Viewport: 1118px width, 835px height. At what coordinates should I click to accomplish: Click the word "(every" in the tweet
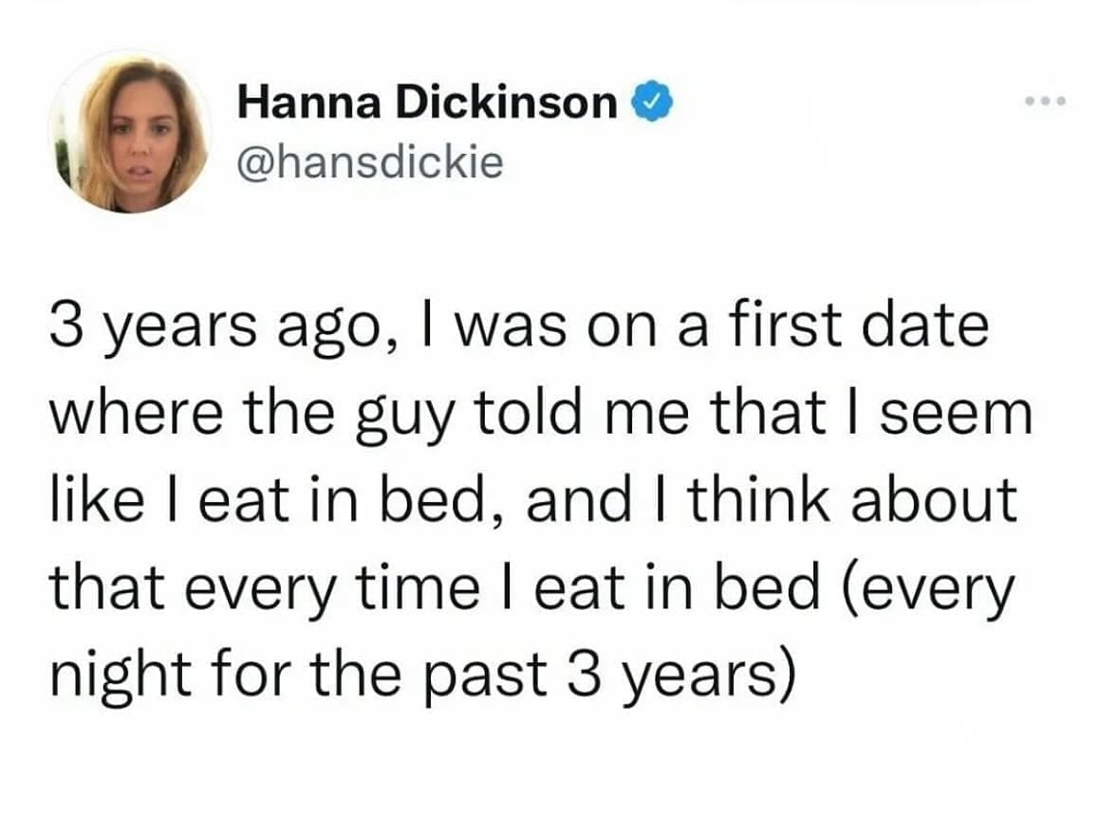[924, 588]
